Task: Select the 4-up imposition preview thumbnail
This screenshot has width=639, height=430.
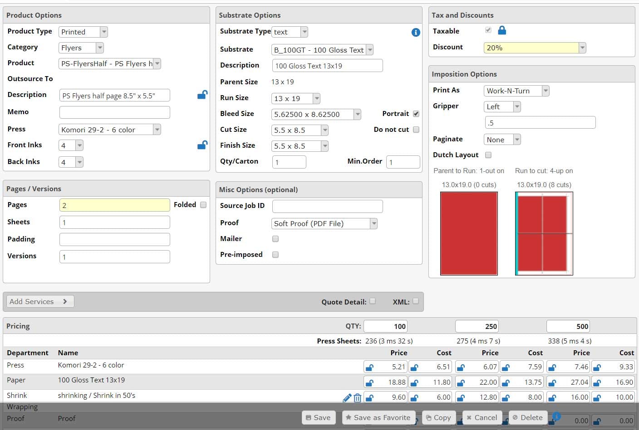Action: [544, 233]
